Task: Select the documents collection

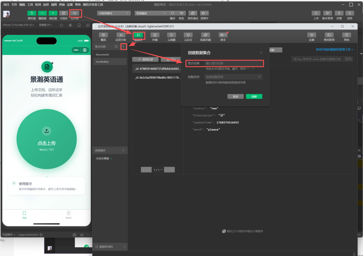Action: click(x=110, y=55)
